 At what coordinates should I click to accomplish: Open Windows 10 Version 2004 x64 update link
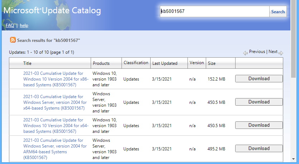tap(56, 126)
